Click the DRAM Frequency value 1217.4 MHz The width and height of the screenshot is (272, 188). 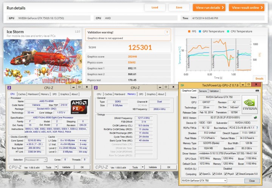pyautogui.click(x=144, y=118)
